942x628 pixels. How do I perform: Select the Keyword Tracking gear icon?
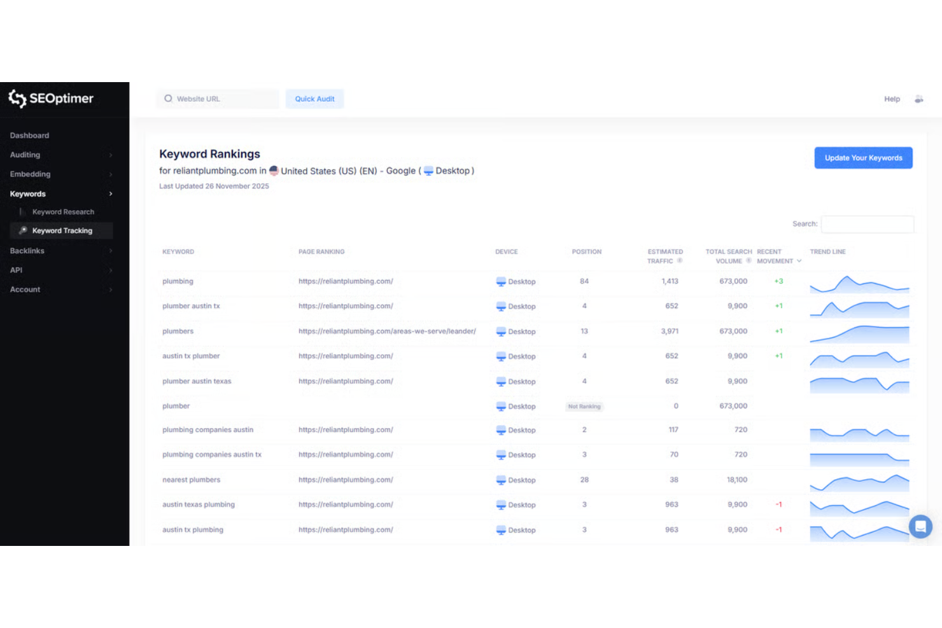[x=23, y=230]
